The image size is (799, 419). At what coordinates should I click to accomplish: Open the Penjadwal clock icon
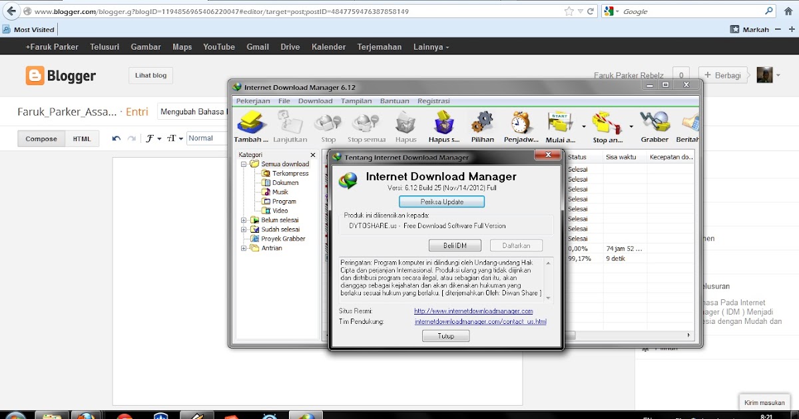(x=521, y=122)
